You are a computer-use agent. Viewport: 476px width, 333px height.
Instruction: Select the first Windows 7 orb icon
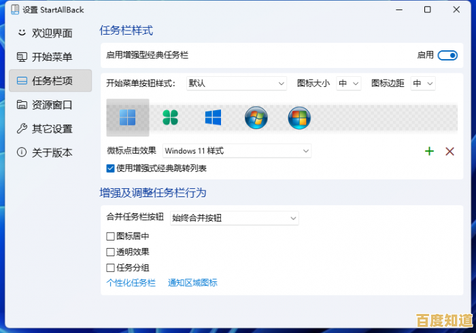[x=256, y=118]
